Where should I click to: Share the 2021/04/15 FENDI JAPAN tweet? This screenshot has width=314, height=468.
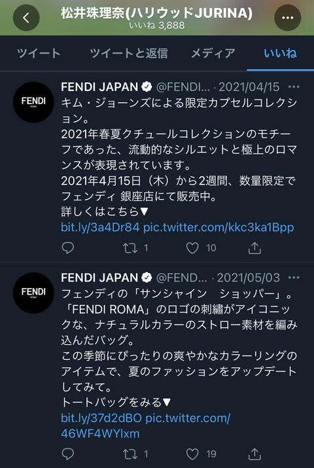pos(254,248)
